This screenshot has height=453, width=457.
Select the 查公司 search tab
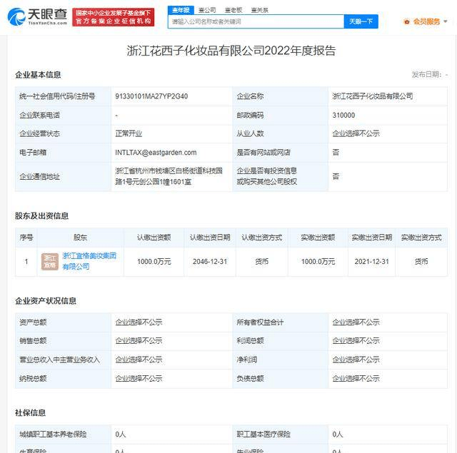click(207, 10)
